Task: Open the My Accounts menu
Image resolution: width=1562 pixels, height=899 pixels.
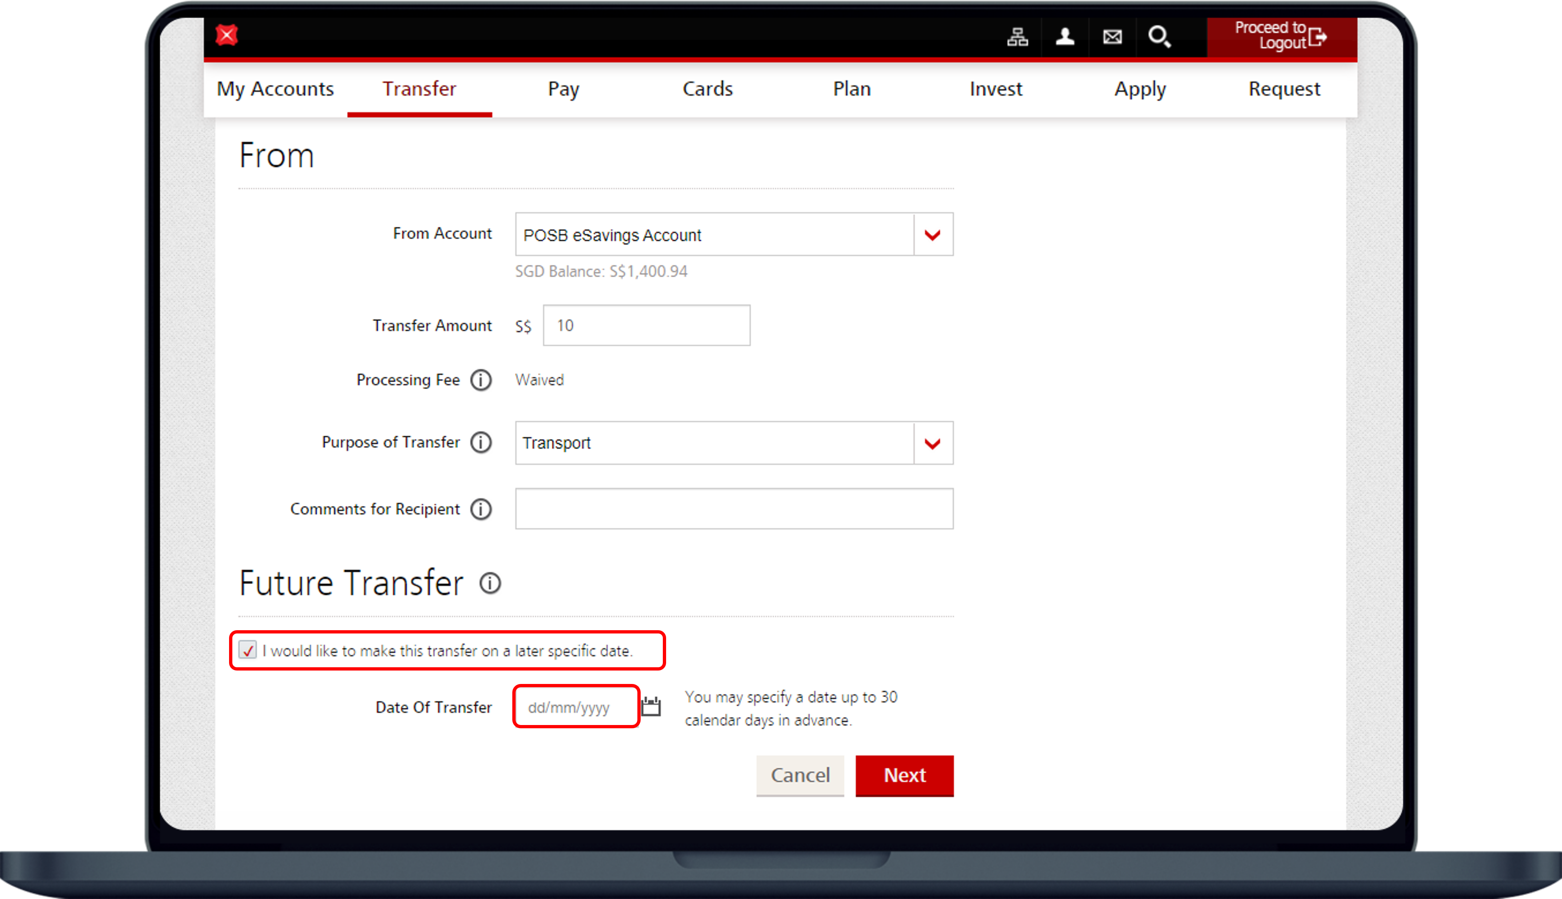Action: click(275, 89)
